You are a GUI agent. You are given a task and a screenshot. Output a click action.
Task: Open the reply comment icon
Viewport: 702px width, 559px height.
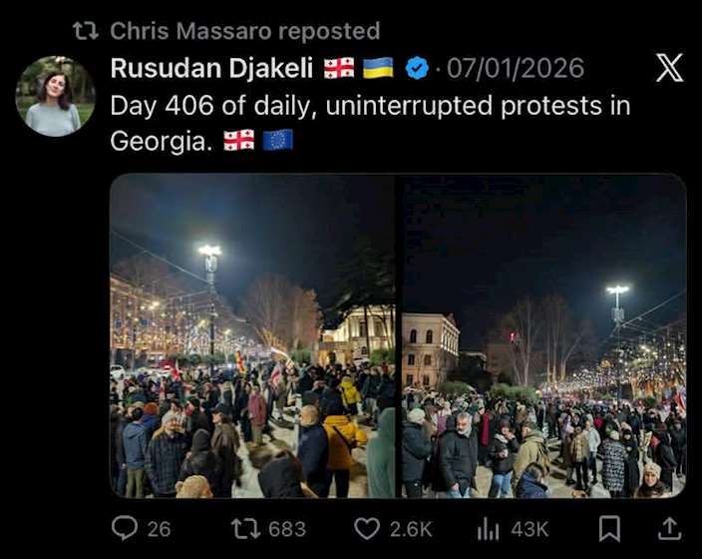(x=125, y=528)
